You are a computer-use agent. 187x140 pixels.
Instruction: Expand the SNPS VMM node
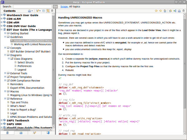[x=2, y=124]
